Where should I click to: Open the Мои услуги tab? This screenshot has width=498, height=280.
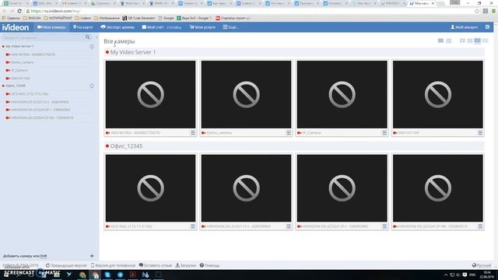click(x=202, y=27)
